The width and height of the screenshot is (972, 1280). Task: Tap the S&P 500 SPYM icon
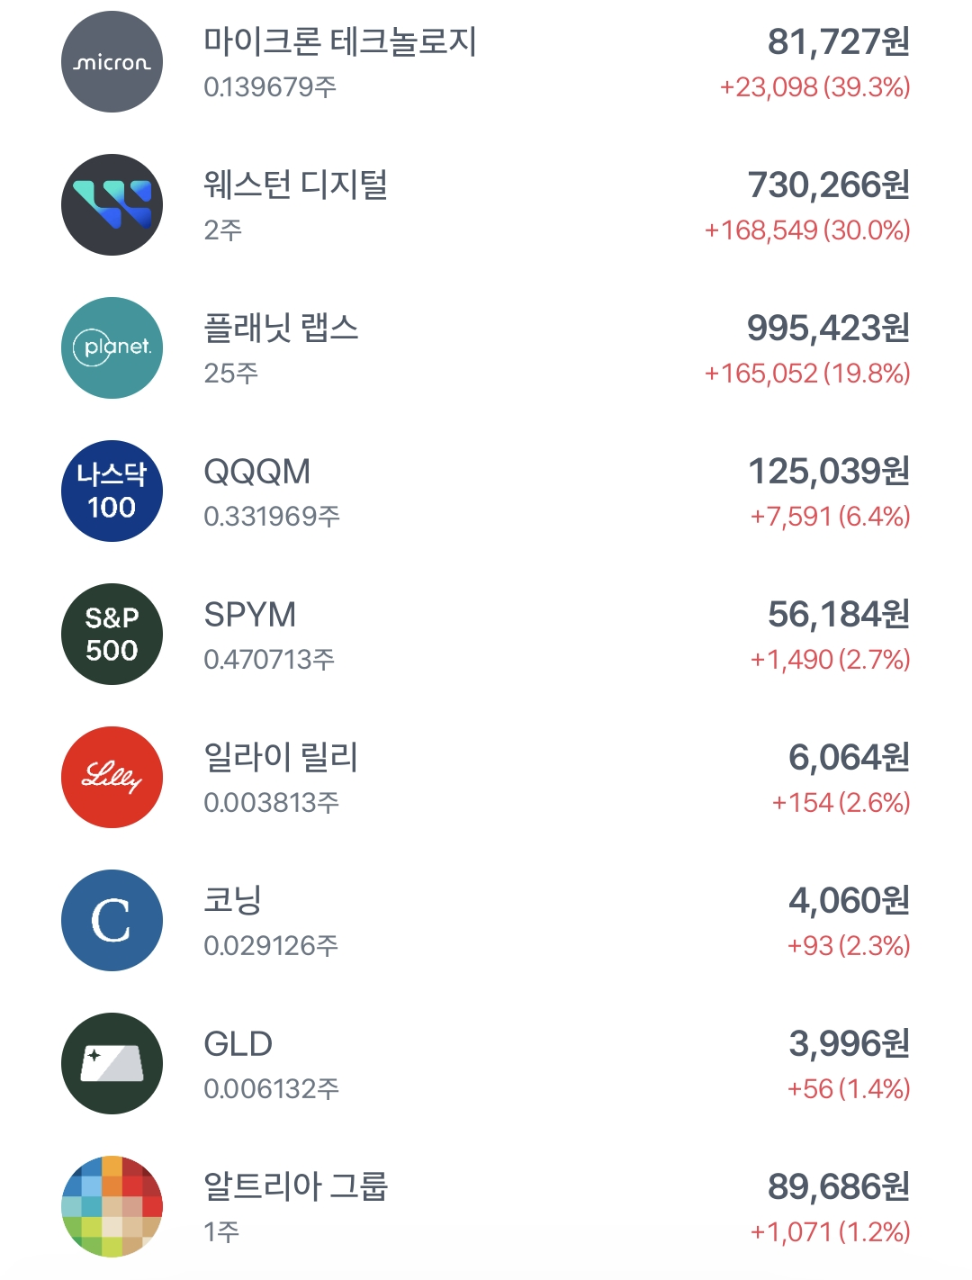pyautogui.click(x=112, y=635)
